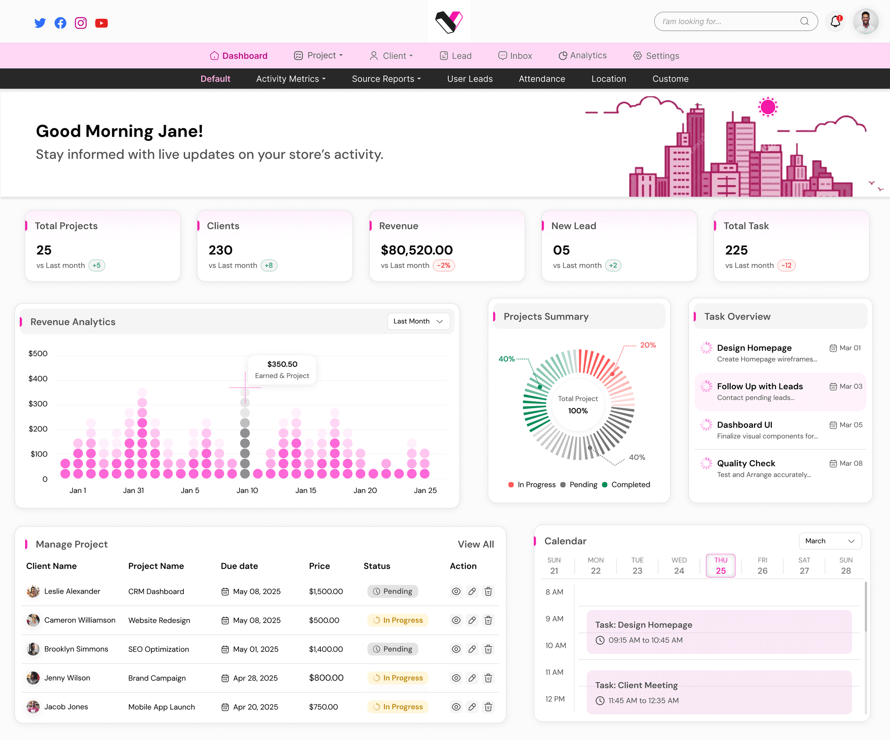
Task: Open the notifications bell
Action: 835,21
